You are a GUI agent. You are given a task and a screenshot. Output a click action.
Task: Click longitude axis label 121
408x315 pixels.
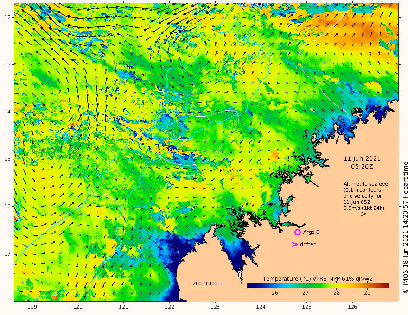(x=124, y=307)
